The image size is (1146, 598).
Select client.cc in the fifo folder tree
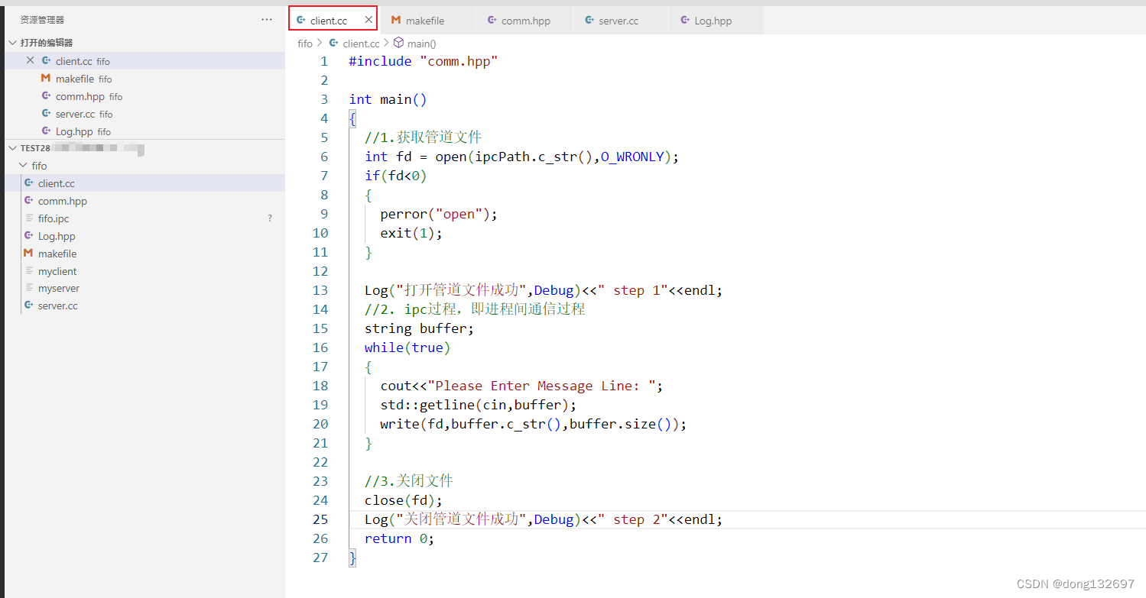point(145,183)
